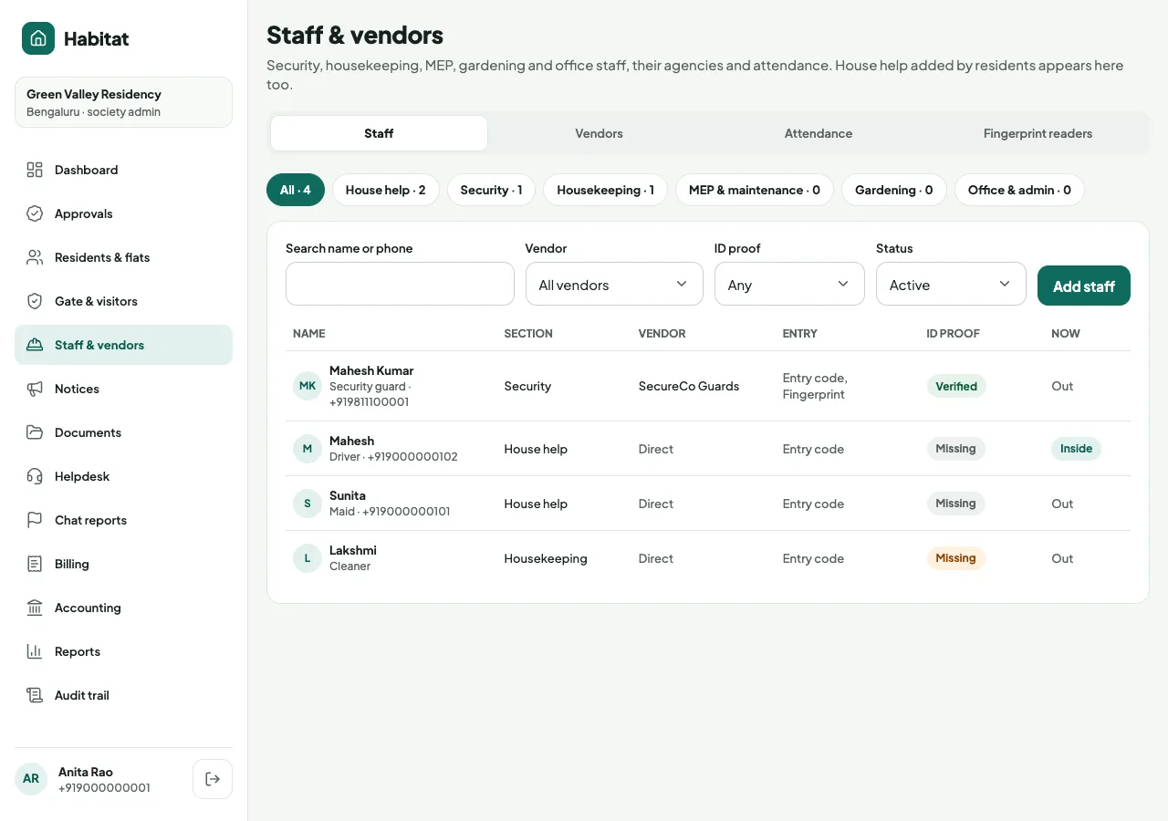
Task: Open the Sunita staff row
Action: [x=708, y=504]
